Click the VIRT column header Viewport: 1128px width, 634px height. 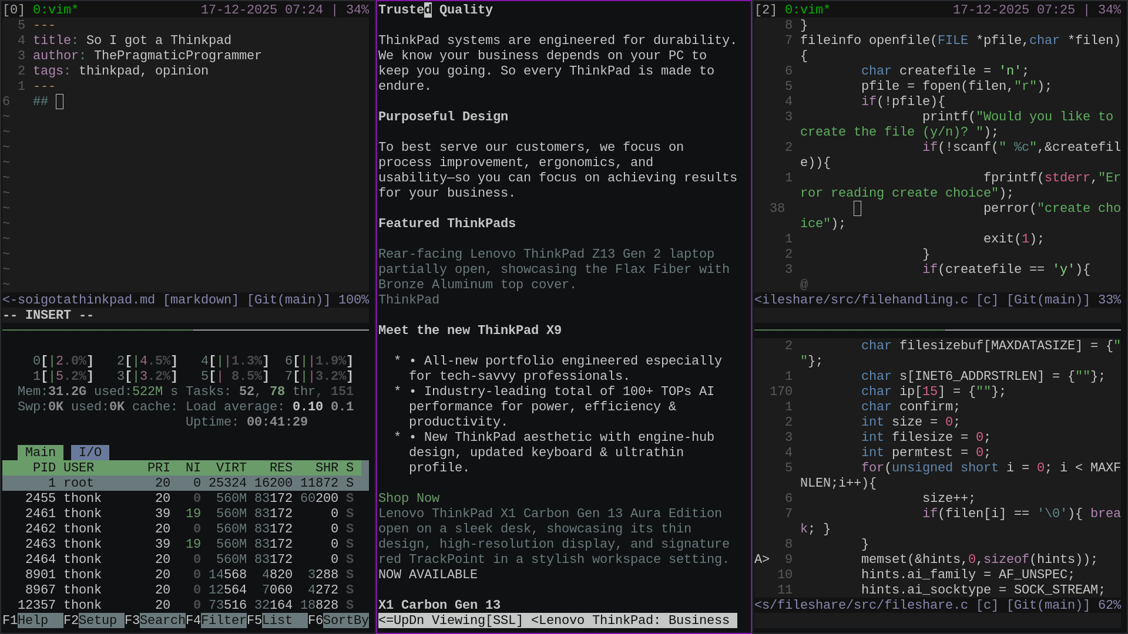click(x=231, y=468)
